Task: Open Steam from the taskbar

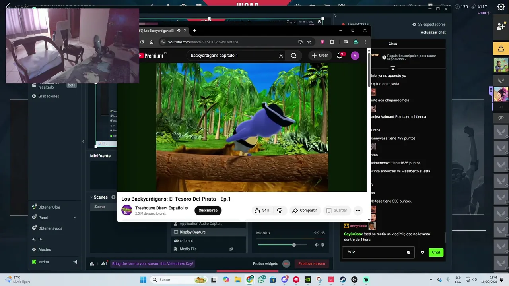Action: (342, 280)
